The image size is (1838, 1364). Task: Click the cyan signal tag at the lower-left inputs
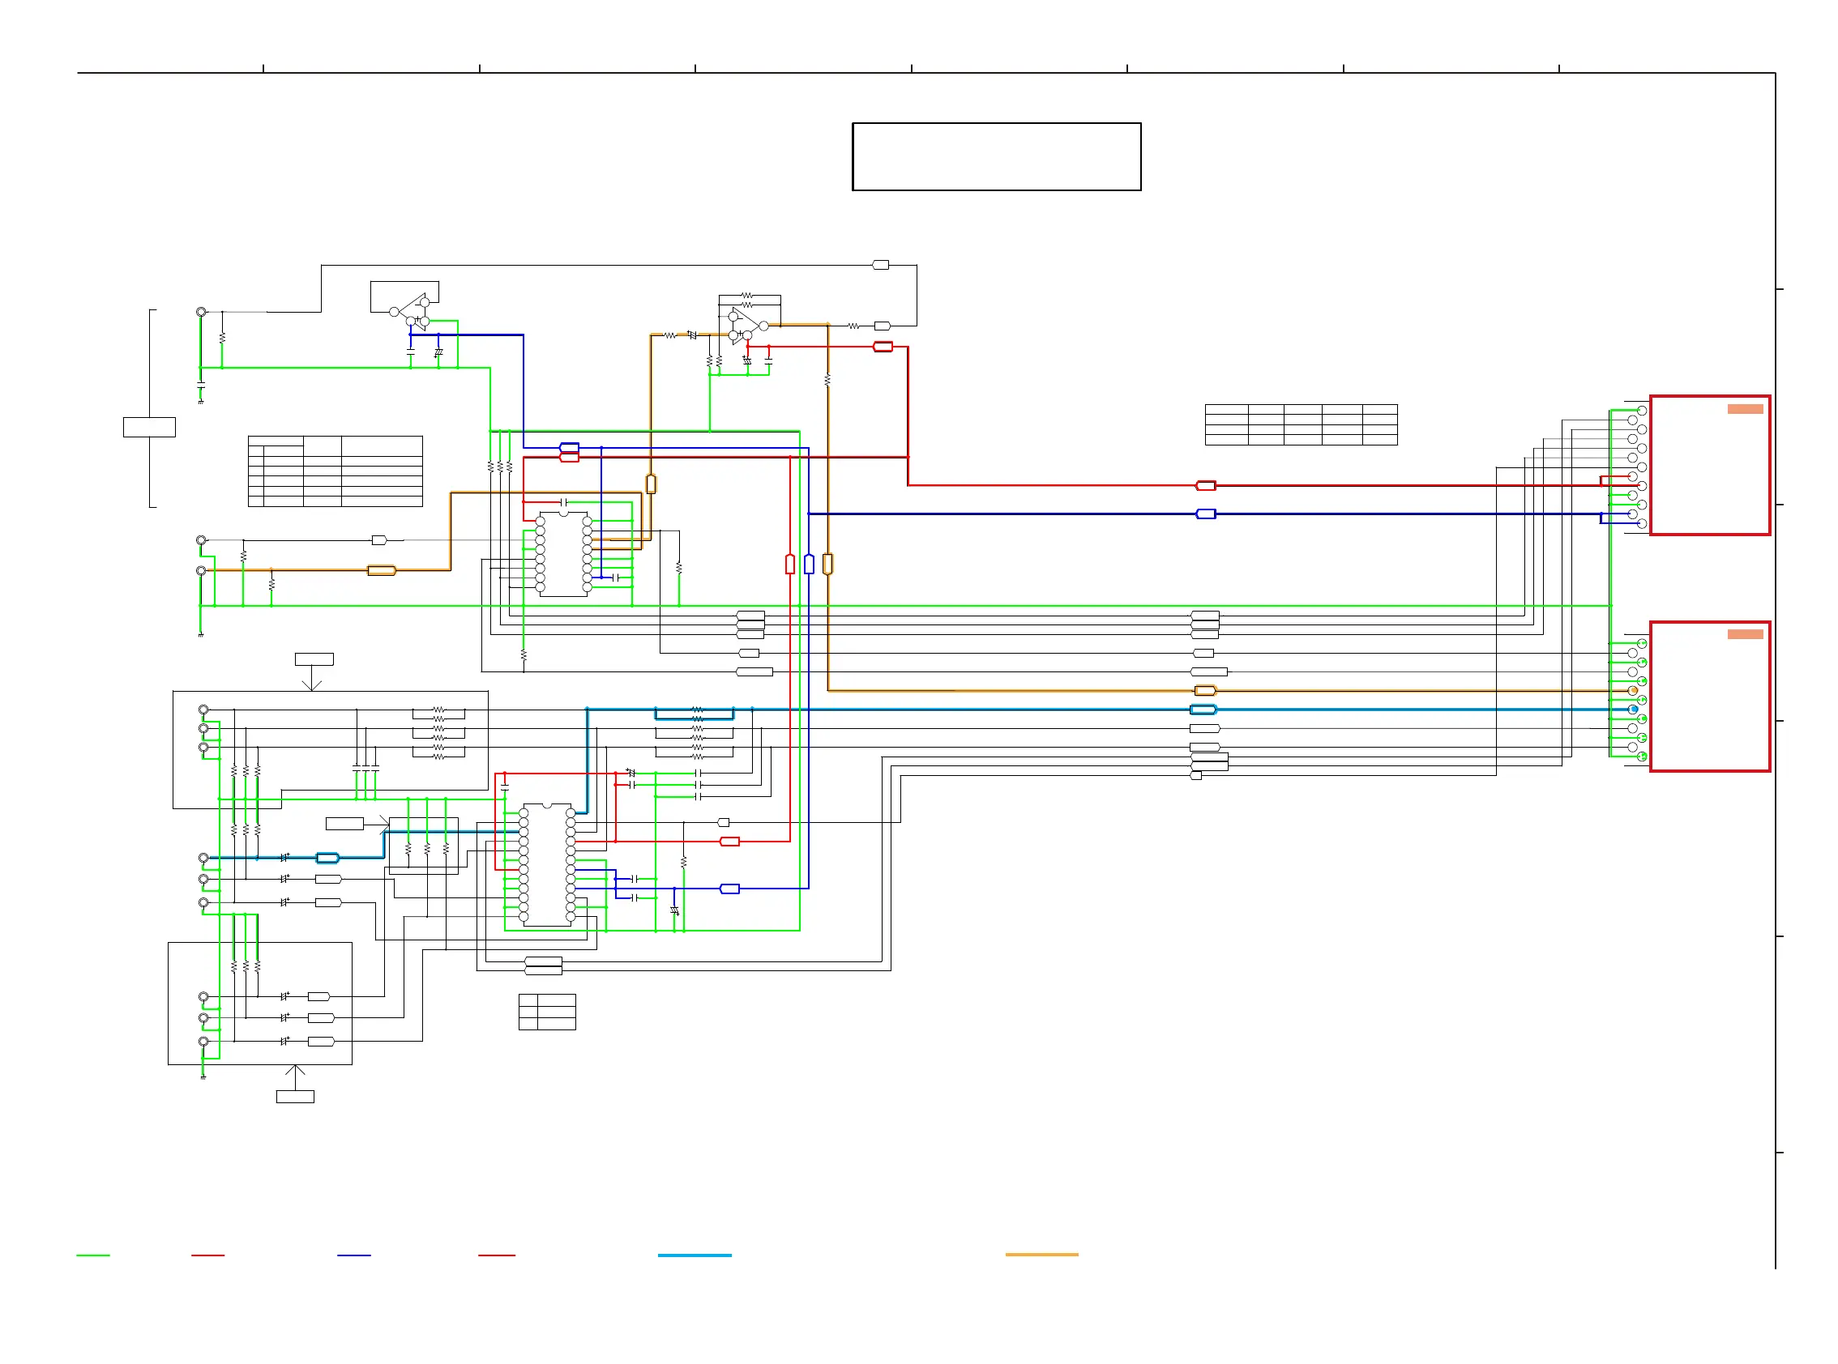click(328, 858)
